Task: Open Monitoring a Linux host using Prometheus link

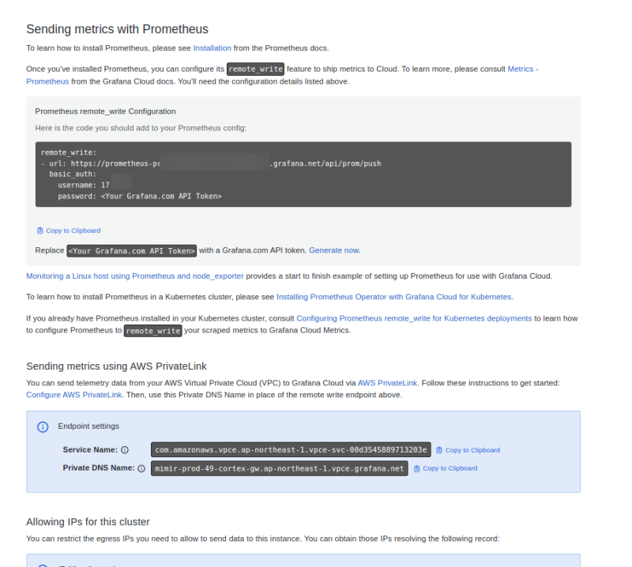Action: tap(135, 276)
